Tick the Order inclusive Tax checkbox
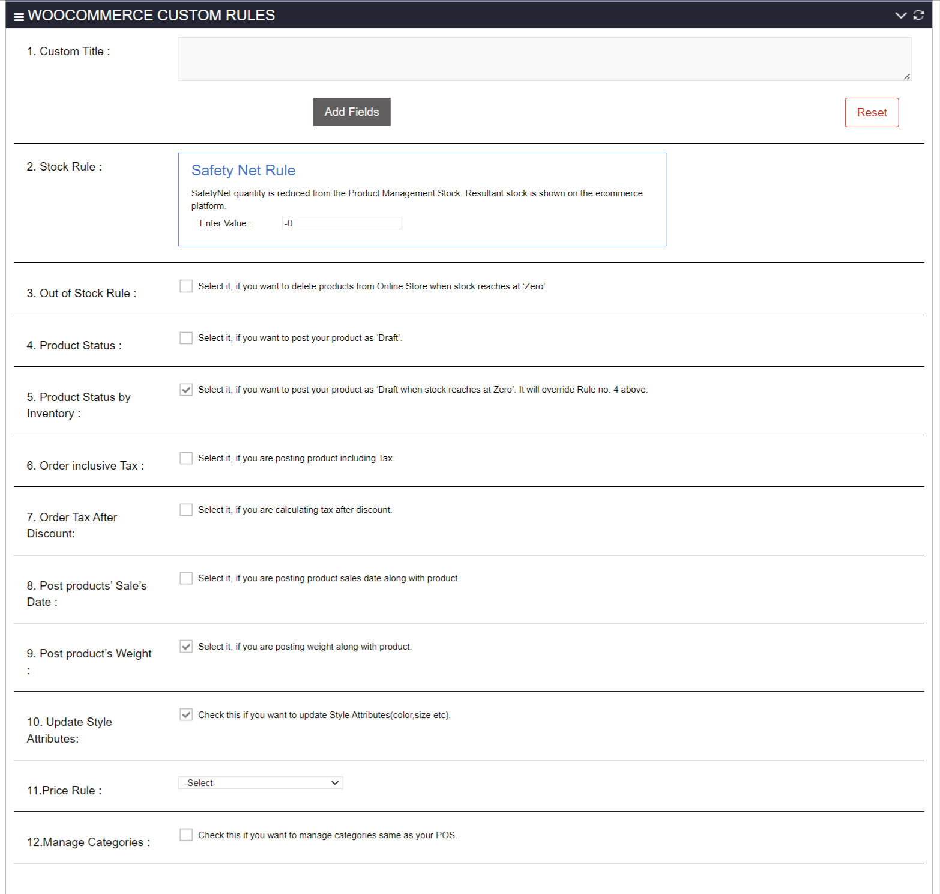Viewport: 940px width, 894px height. click(x=186, y=458)
